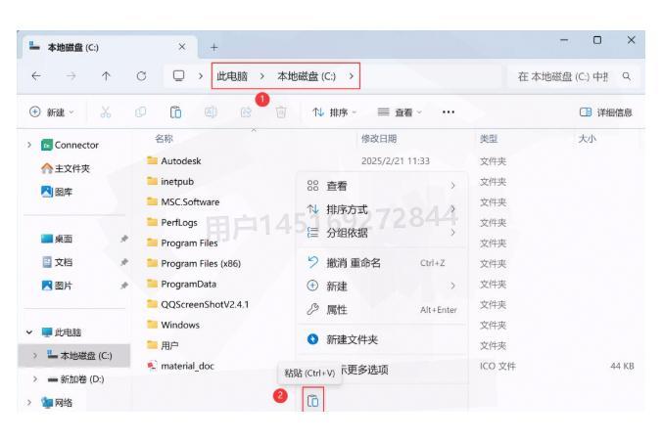This screenshot has width=662, height=442.
Task: Sort by the 大小 column header
Action: point(588,138)
